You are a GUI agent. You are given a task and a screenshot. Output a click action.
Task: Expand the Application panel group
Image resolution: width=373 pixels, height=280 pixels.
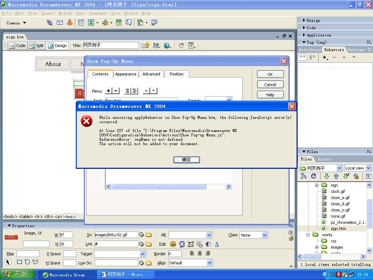click(x=319, y=35)
